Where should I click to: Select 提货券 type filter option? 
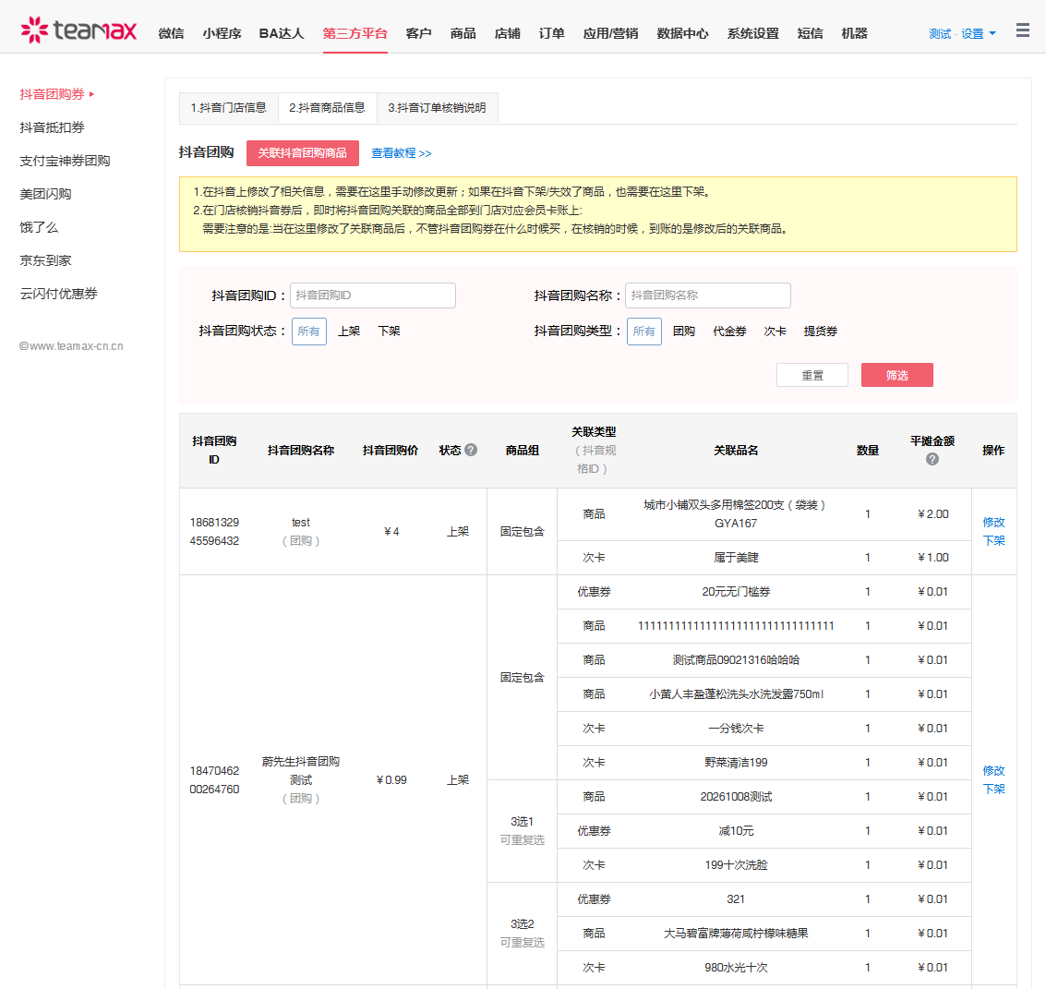click(821, 331)
